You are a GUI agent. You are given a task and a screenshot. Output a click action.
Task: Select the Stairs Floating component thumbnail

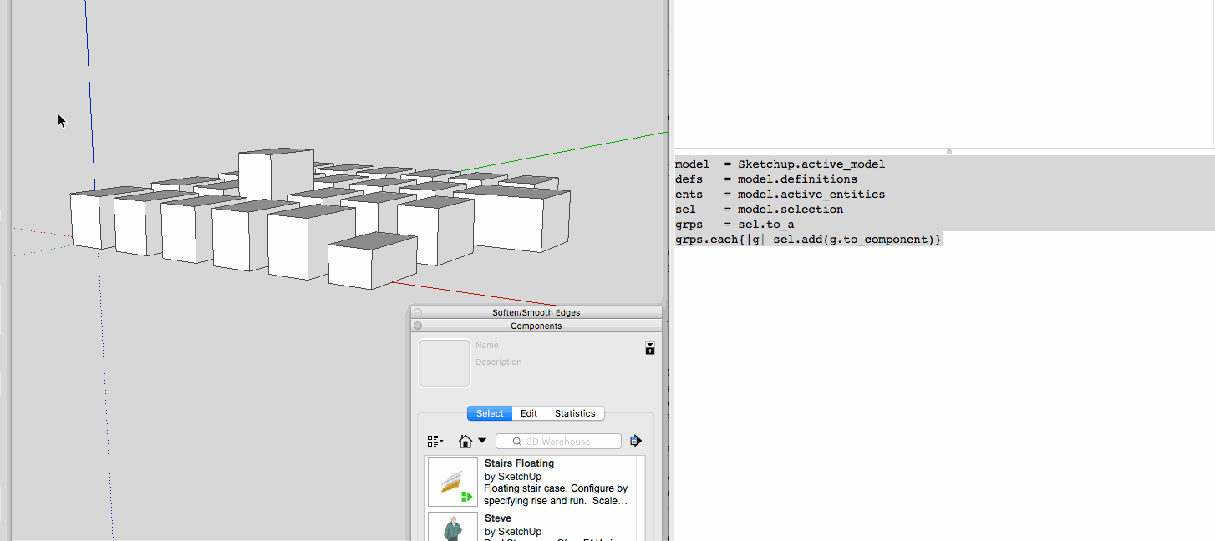click(x=453, y=482)
